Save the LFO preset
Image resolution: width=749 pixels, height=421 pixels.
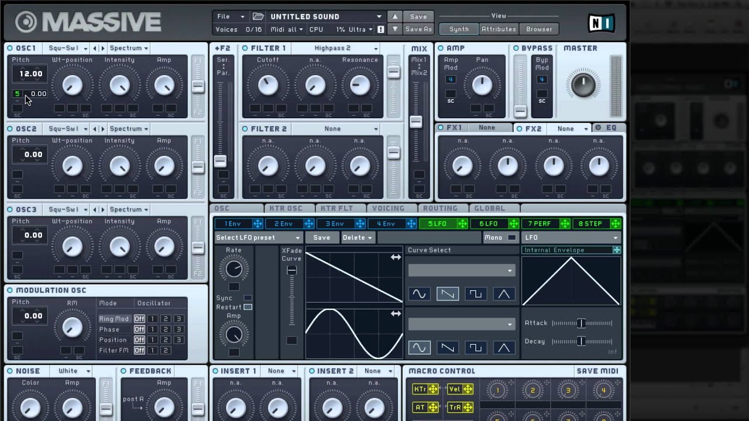[x=322, y=237]
